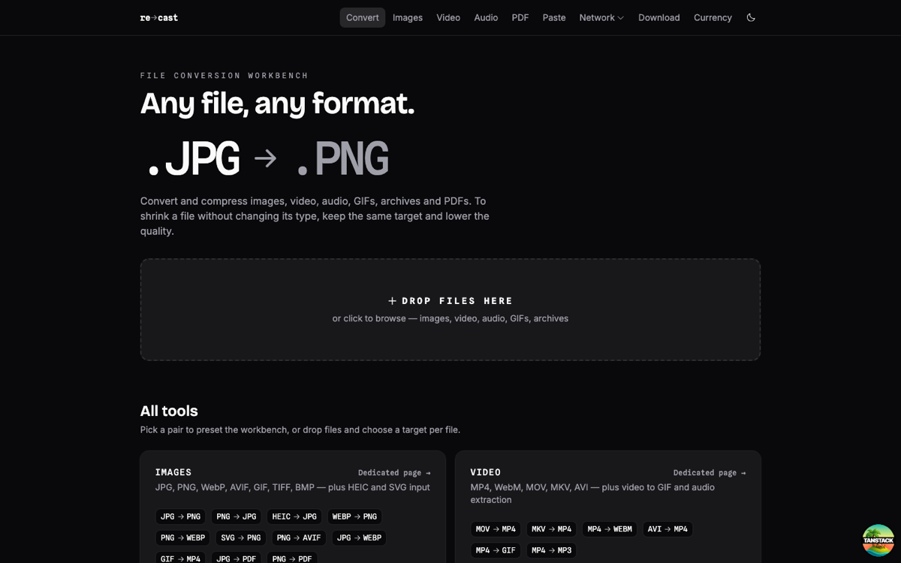Select the PNG → JPG preset
The image size is (901, 563).
pos(237,516)
